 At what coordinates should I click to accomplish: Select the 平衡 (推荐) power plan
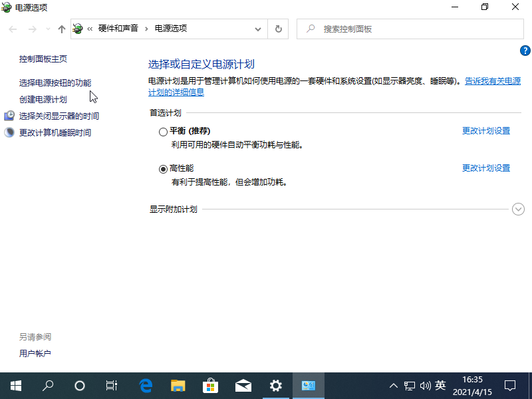(x=163, y=131)
